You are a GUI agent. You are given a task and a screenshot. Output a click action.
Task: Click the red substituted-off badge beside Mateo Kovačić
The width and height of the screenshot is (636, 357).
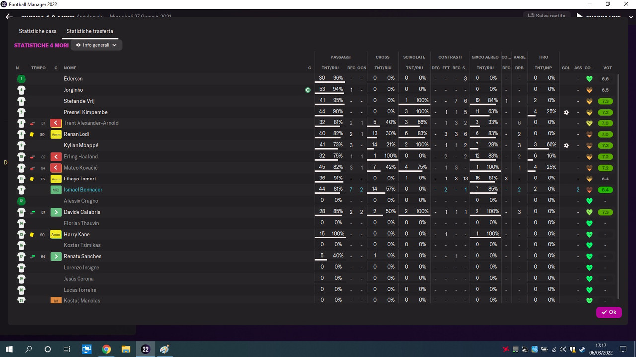coord(56,168)
